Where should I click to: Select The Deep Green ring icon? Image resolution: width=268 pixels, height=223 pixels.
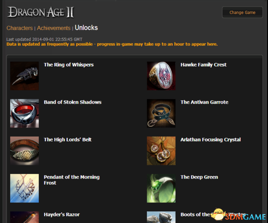(x=161, y=188)
